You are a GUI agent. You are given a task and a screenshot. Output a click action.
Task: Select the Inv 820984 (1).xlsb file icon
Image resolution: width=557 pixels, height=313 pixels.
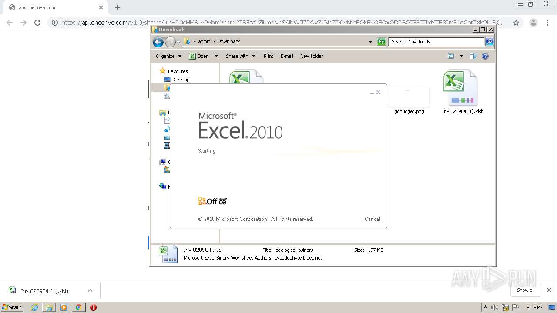[x=460, y=87]
